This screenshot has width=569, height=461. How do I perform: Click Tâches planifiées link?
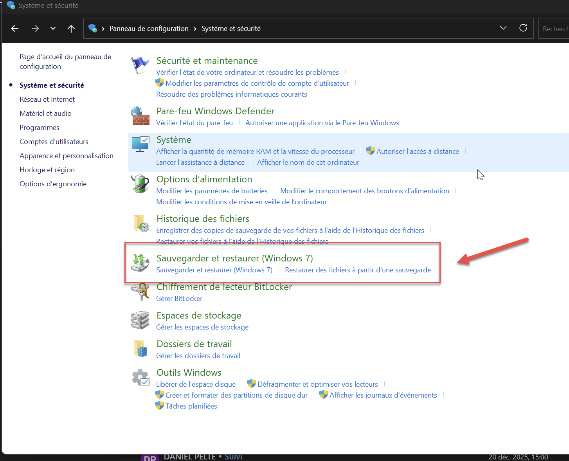pos(191,406)
